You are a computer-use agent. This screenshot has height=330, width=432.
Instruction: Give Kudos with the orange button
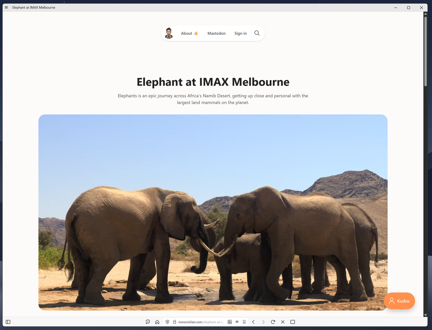399,301
